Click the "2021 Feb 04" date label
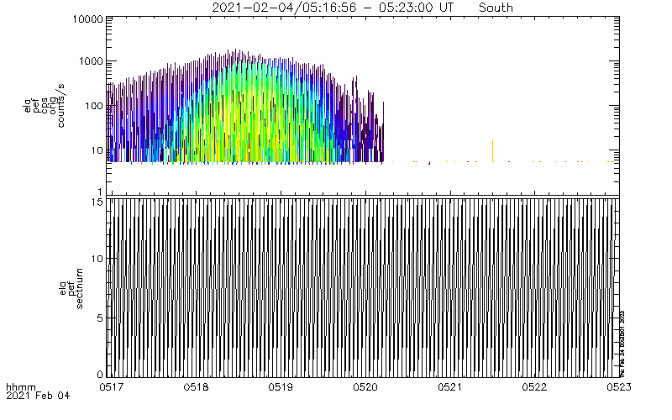This screenshot has width=672, height=420. pyautogui.click(x=38, y=396)
